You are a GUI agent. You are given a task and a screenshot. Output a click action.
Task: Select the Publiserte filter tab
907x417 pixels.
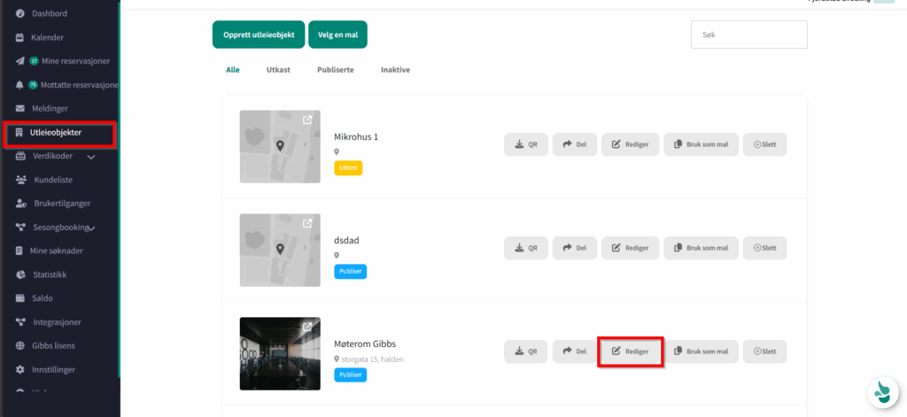point(335,69)
